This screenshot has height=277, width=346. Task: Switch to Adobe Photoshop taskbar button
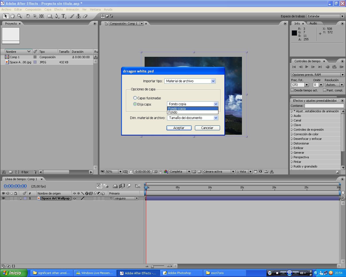pyautogui.click(x=182, y=273)
